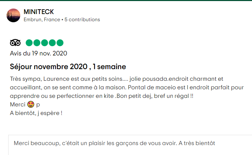Viewport: 252px width, 155px height.
Task: Click the star-eyes emoji after "Merci"
Action: [31, 104]
